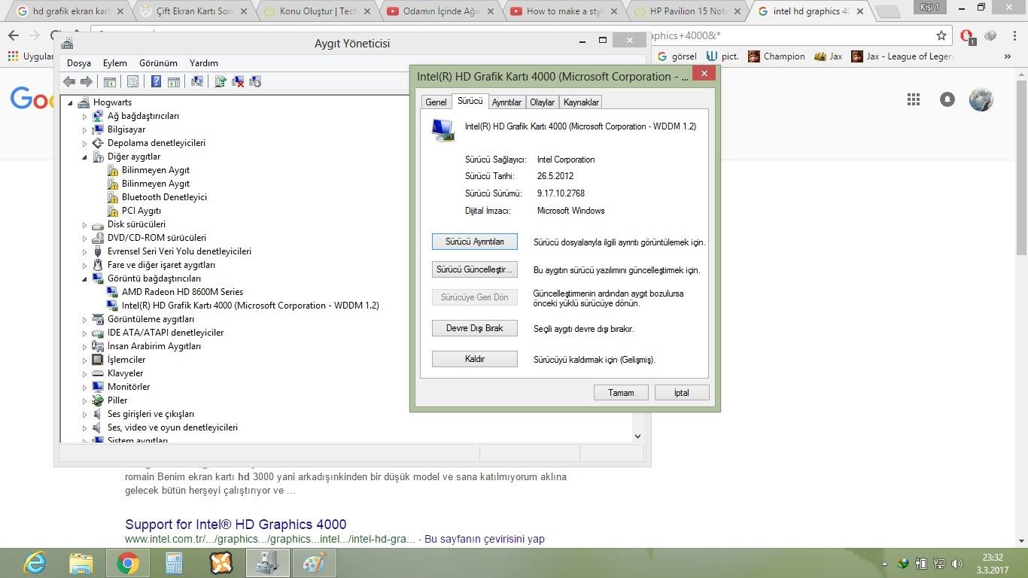Viewport: 1028px width, 578px height.
Task: Select the Intel(R) HD Grafik Kartı 4000 tree item
Action: click(250, 306)
